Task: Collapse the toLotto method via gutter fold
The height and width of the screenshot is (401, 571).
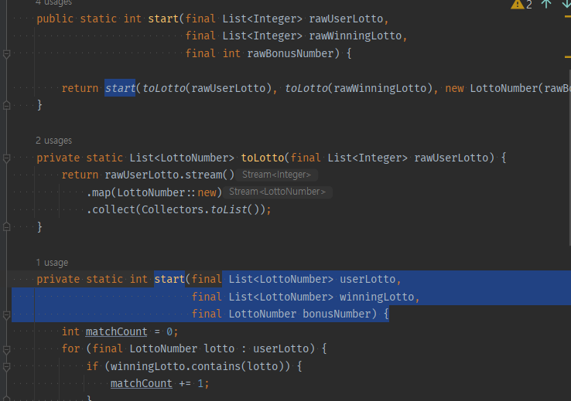Action: point(6,158)
